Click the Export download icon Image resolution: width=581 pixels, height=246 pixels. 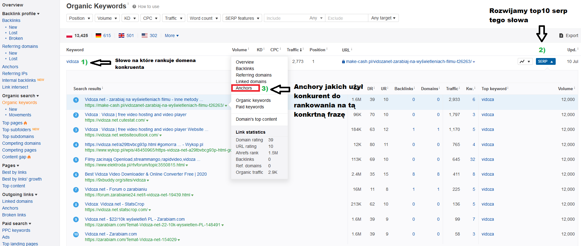coord(561,35)
